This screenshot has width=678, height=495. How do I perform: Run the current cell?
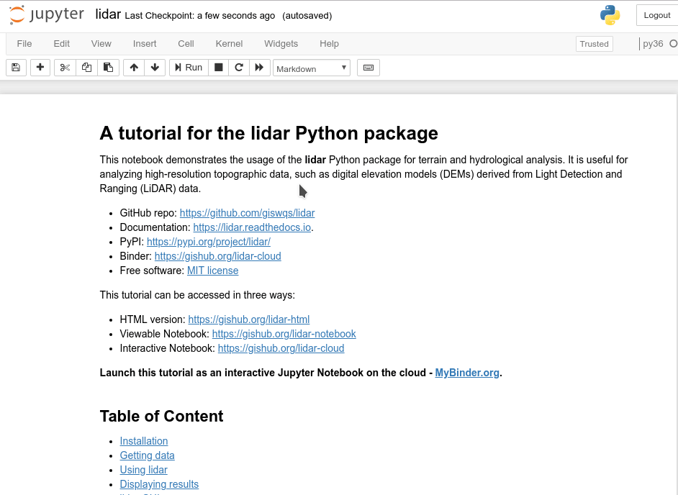189,68
